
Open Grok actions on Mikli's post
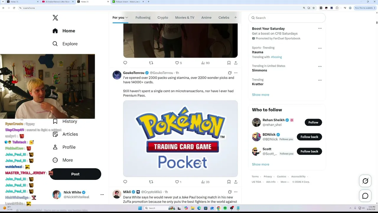click(x=230, y=192)
